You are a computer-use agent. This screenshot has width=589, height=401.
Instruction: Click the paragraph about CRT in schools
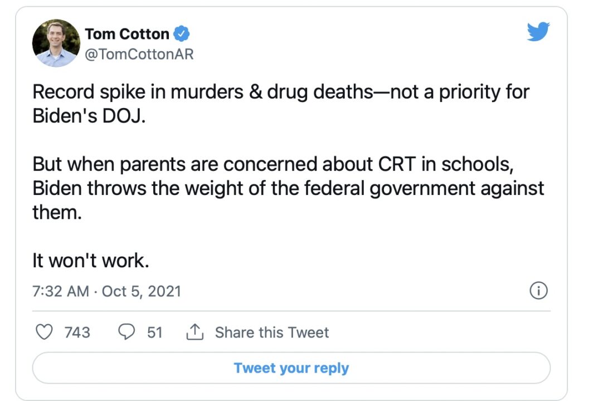288,188
